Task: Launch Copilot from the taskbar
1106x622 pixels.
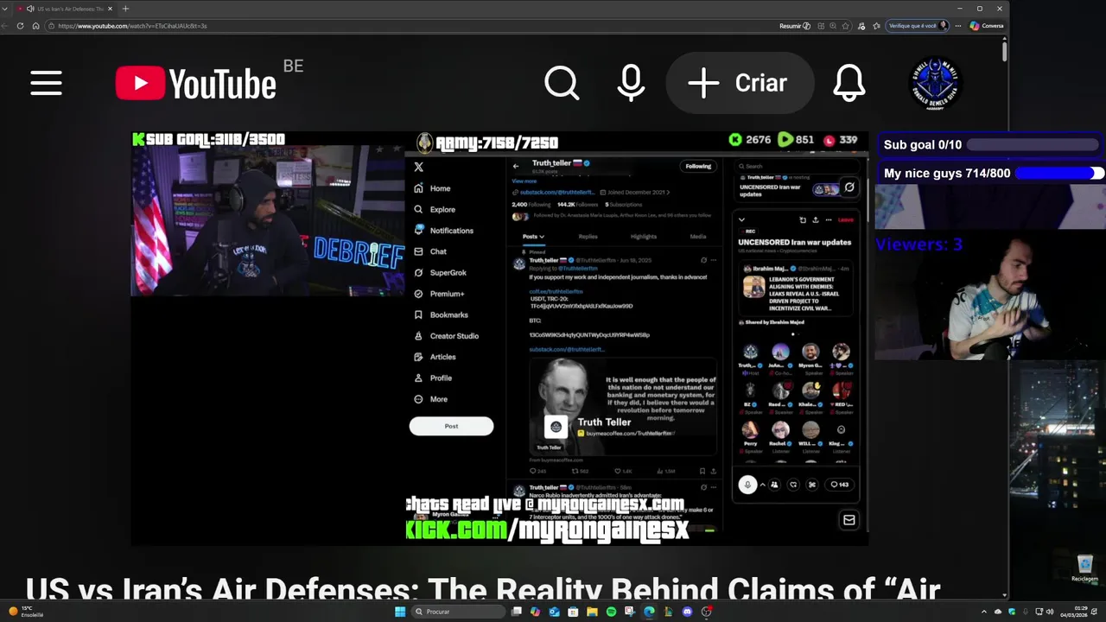Action: click(536, 612)
